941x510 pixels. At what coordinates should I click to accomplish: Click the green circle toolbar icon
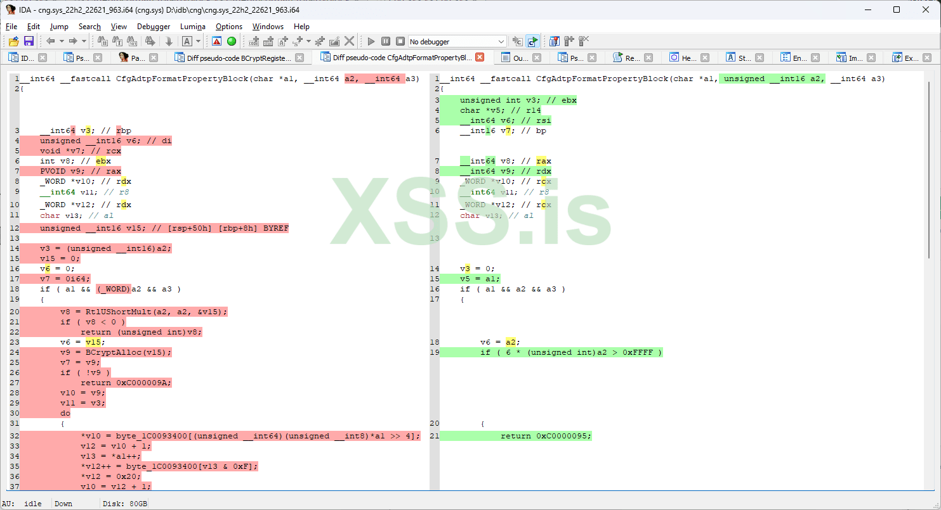[232, 41]
